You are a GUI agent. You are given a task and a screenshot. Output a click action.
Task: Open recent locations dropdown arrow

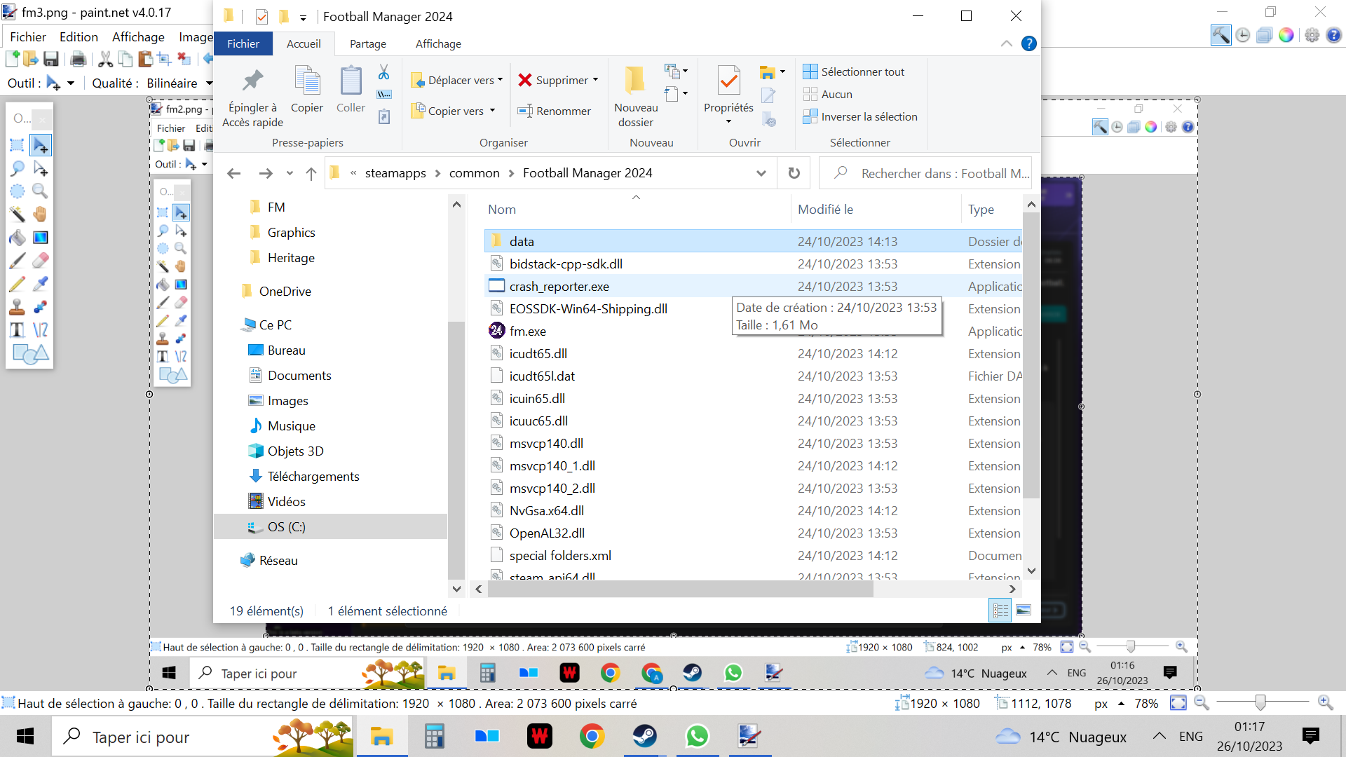289,173
